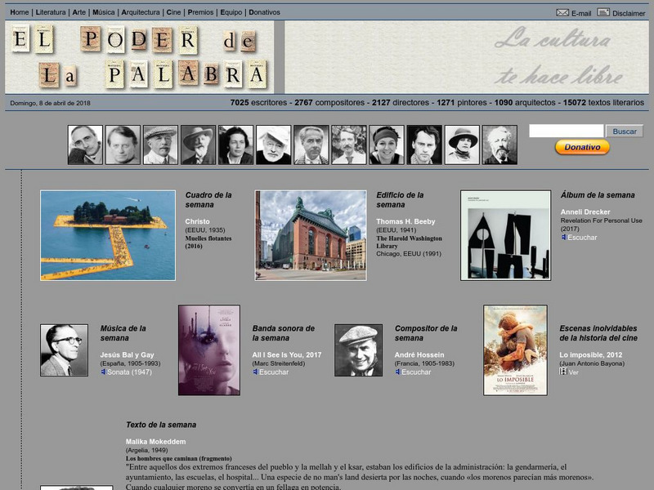Open the Arquitectura menu section
Viewport: 654px width, 490px height.
tap(141, 12)
